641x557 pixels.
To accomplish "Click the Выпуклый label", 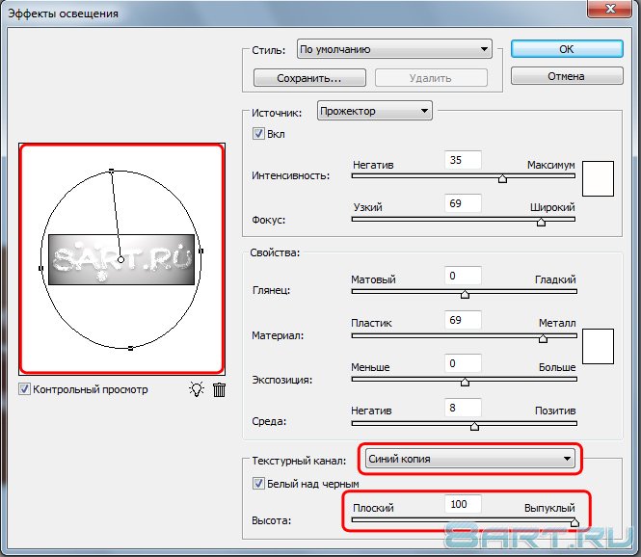I will coord(549,508).
